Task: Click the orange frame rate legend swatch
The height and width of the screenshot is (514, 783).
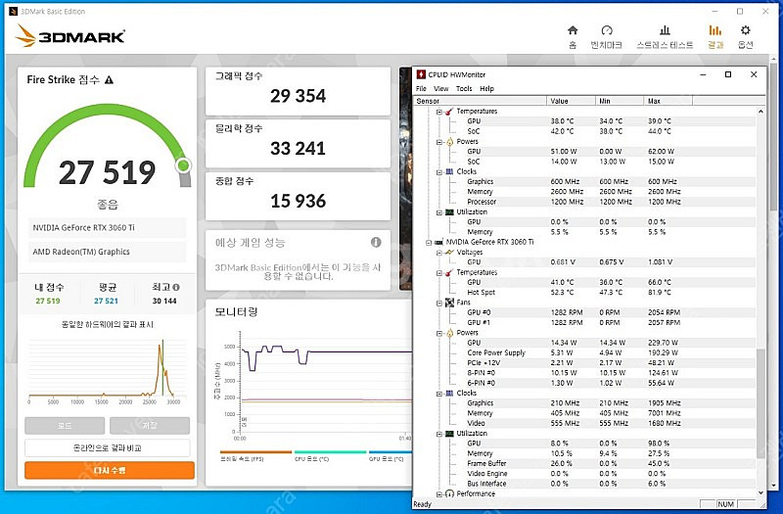Action: click(255, 452)
